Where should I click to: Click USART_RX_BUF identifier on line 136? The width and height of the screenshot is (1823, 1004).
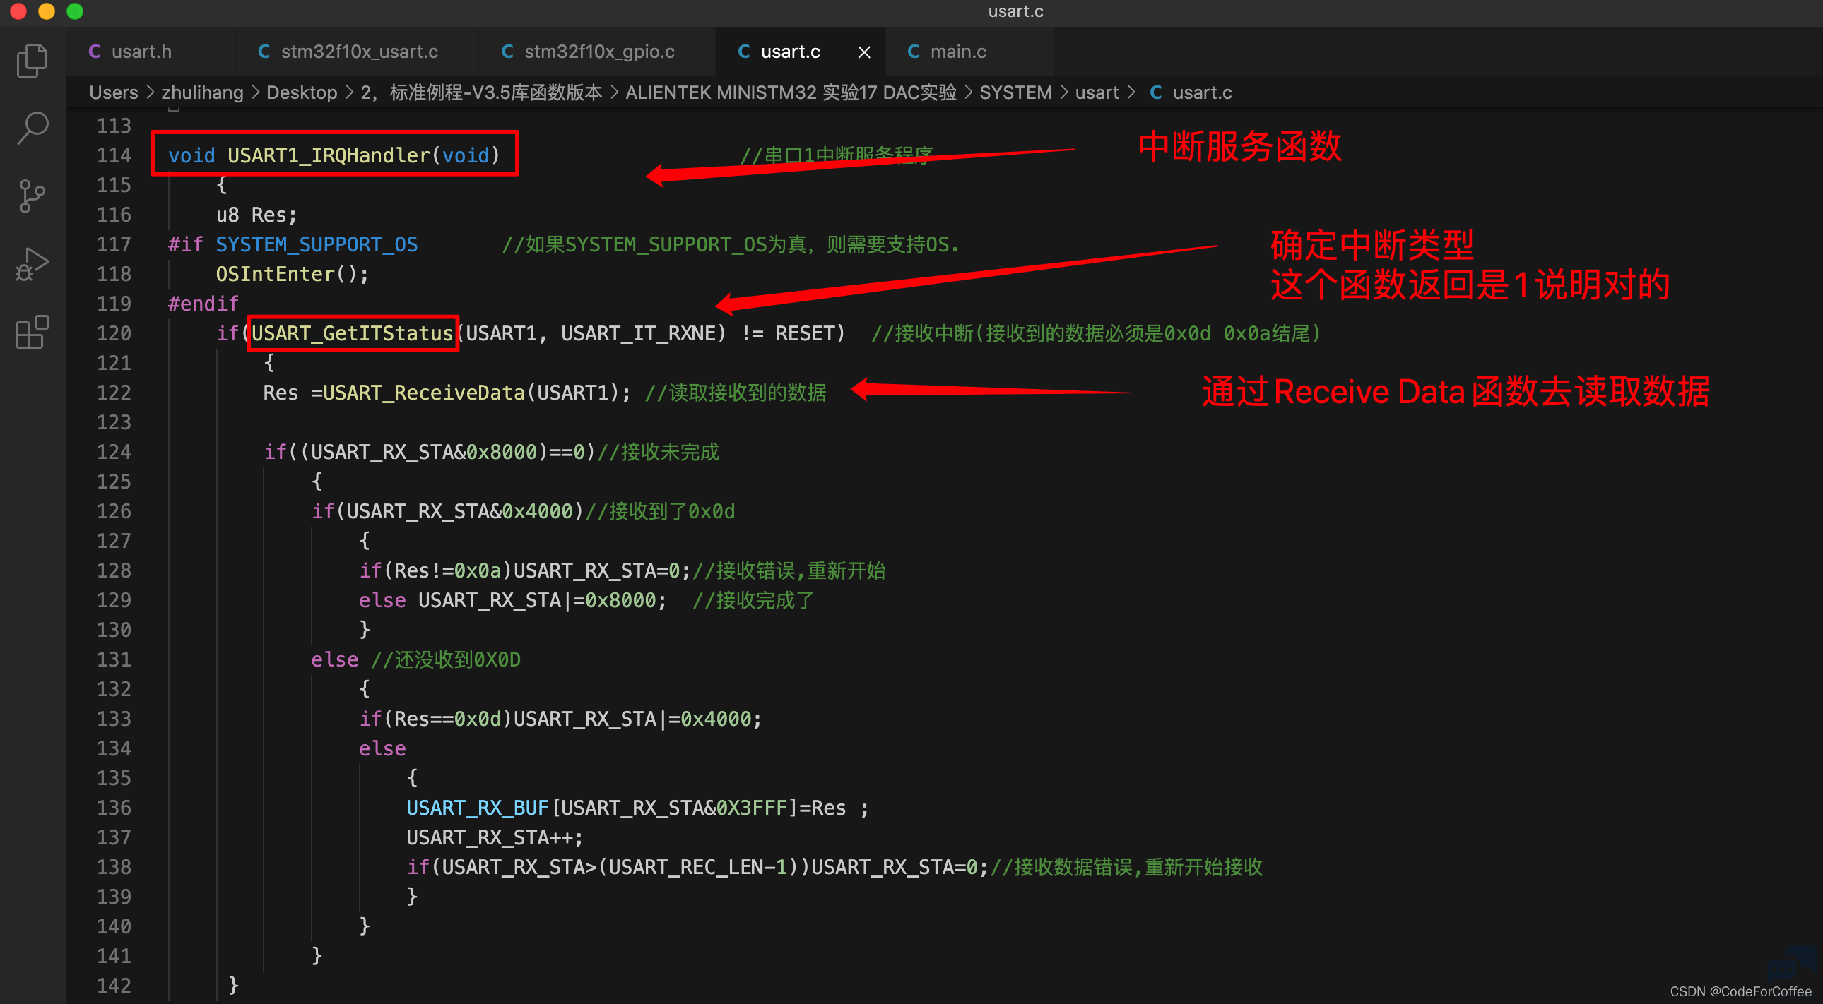(x=478, y=808)
